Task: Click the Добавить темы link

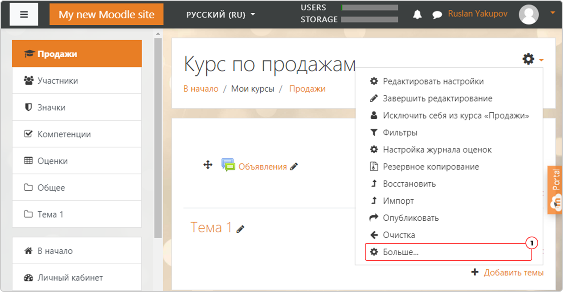Action: pyautogui.click(x=513, y=272)
